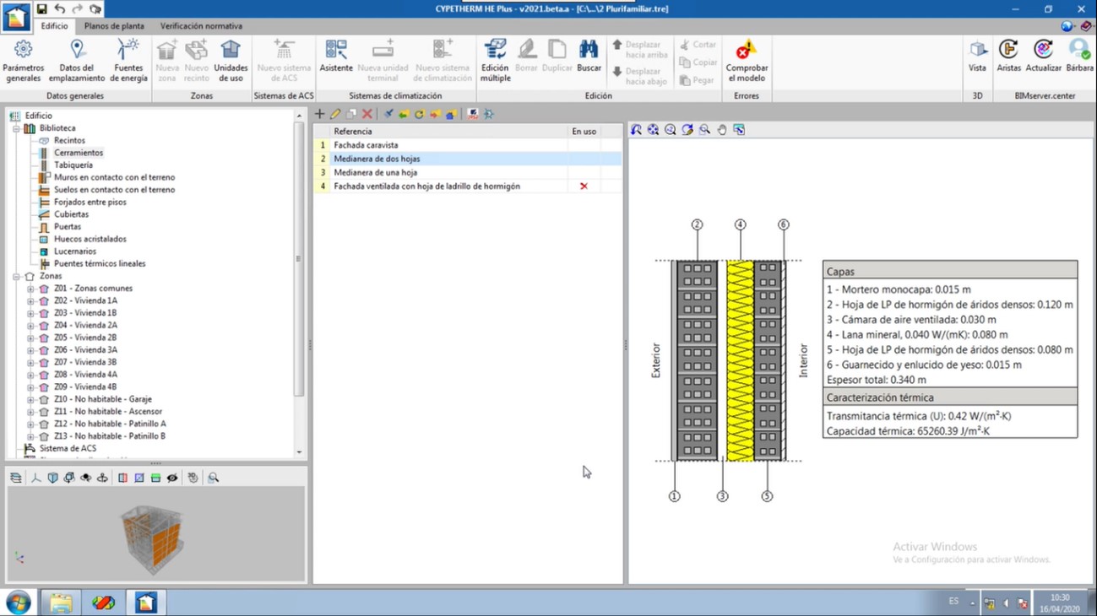This screenshot has height=616, width=1097.
Task: Toggle visibility eye icon in 3D toolbar
Action: click(x=172, y=478)
